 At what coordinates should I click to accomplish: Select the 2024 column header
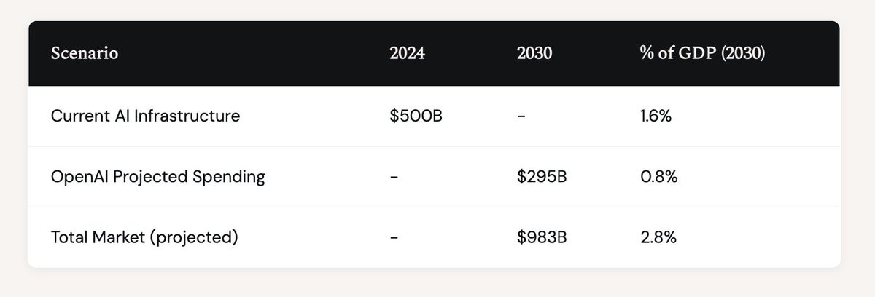(406, 54)
